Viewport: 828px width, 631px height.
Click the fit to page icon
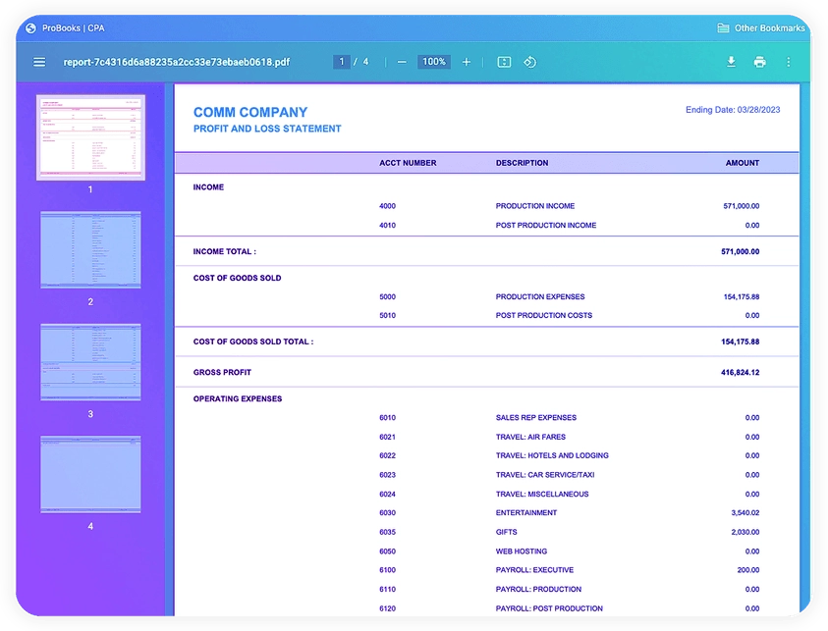504,62
